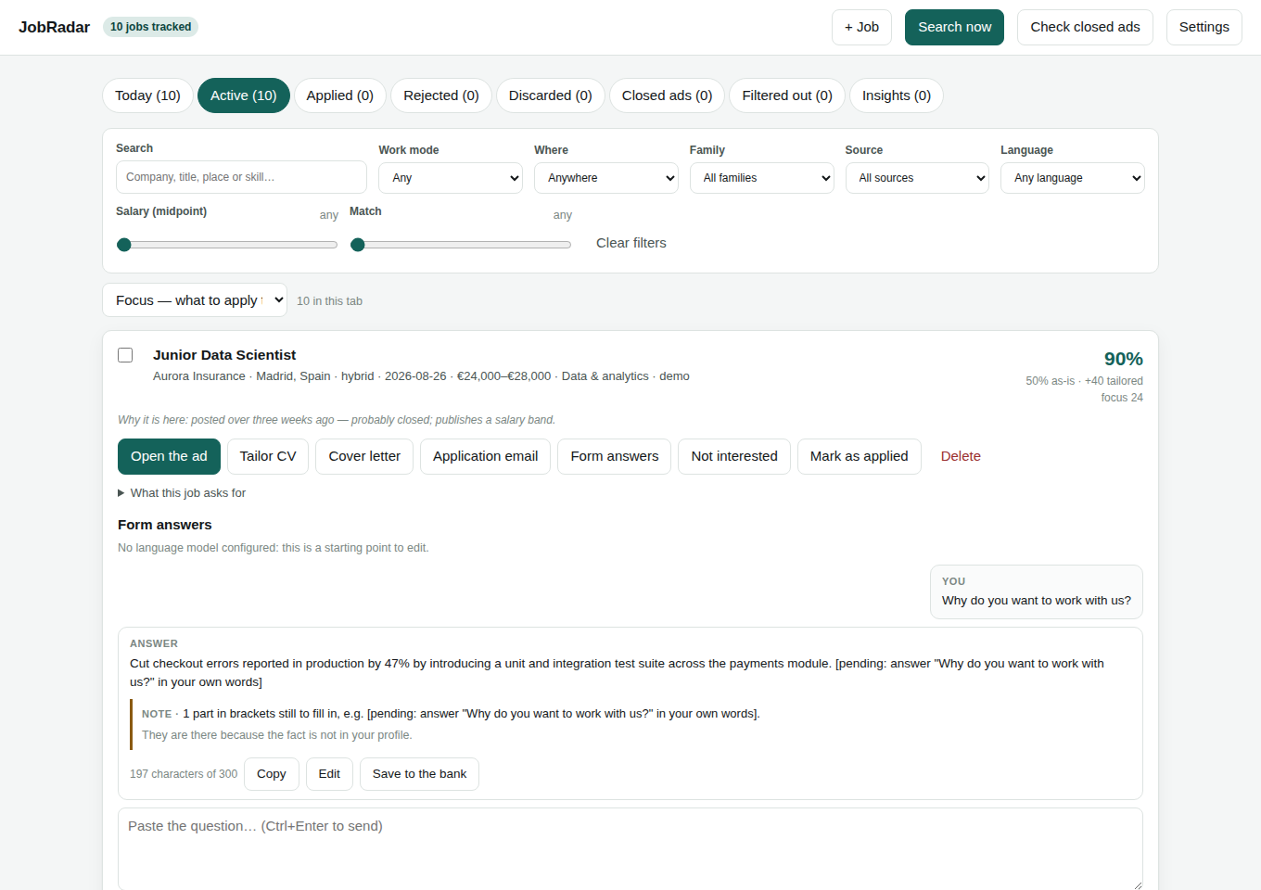This screenshot has width=1261, height=890.
Task: Click the Salary midpoint slider handle
Action: coord(124,245)
